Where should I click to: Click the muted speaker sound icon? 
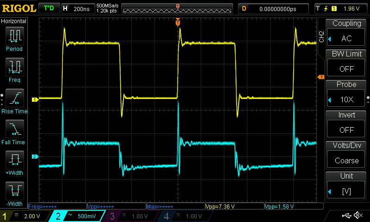click(x=358, y=215)
